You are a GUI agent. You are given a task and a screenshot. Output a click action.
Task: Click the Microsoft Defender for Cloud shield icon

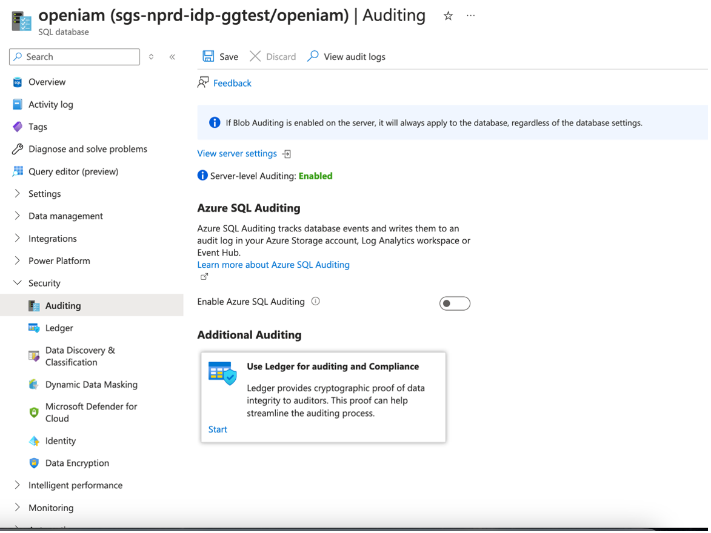tap(34, 412)
